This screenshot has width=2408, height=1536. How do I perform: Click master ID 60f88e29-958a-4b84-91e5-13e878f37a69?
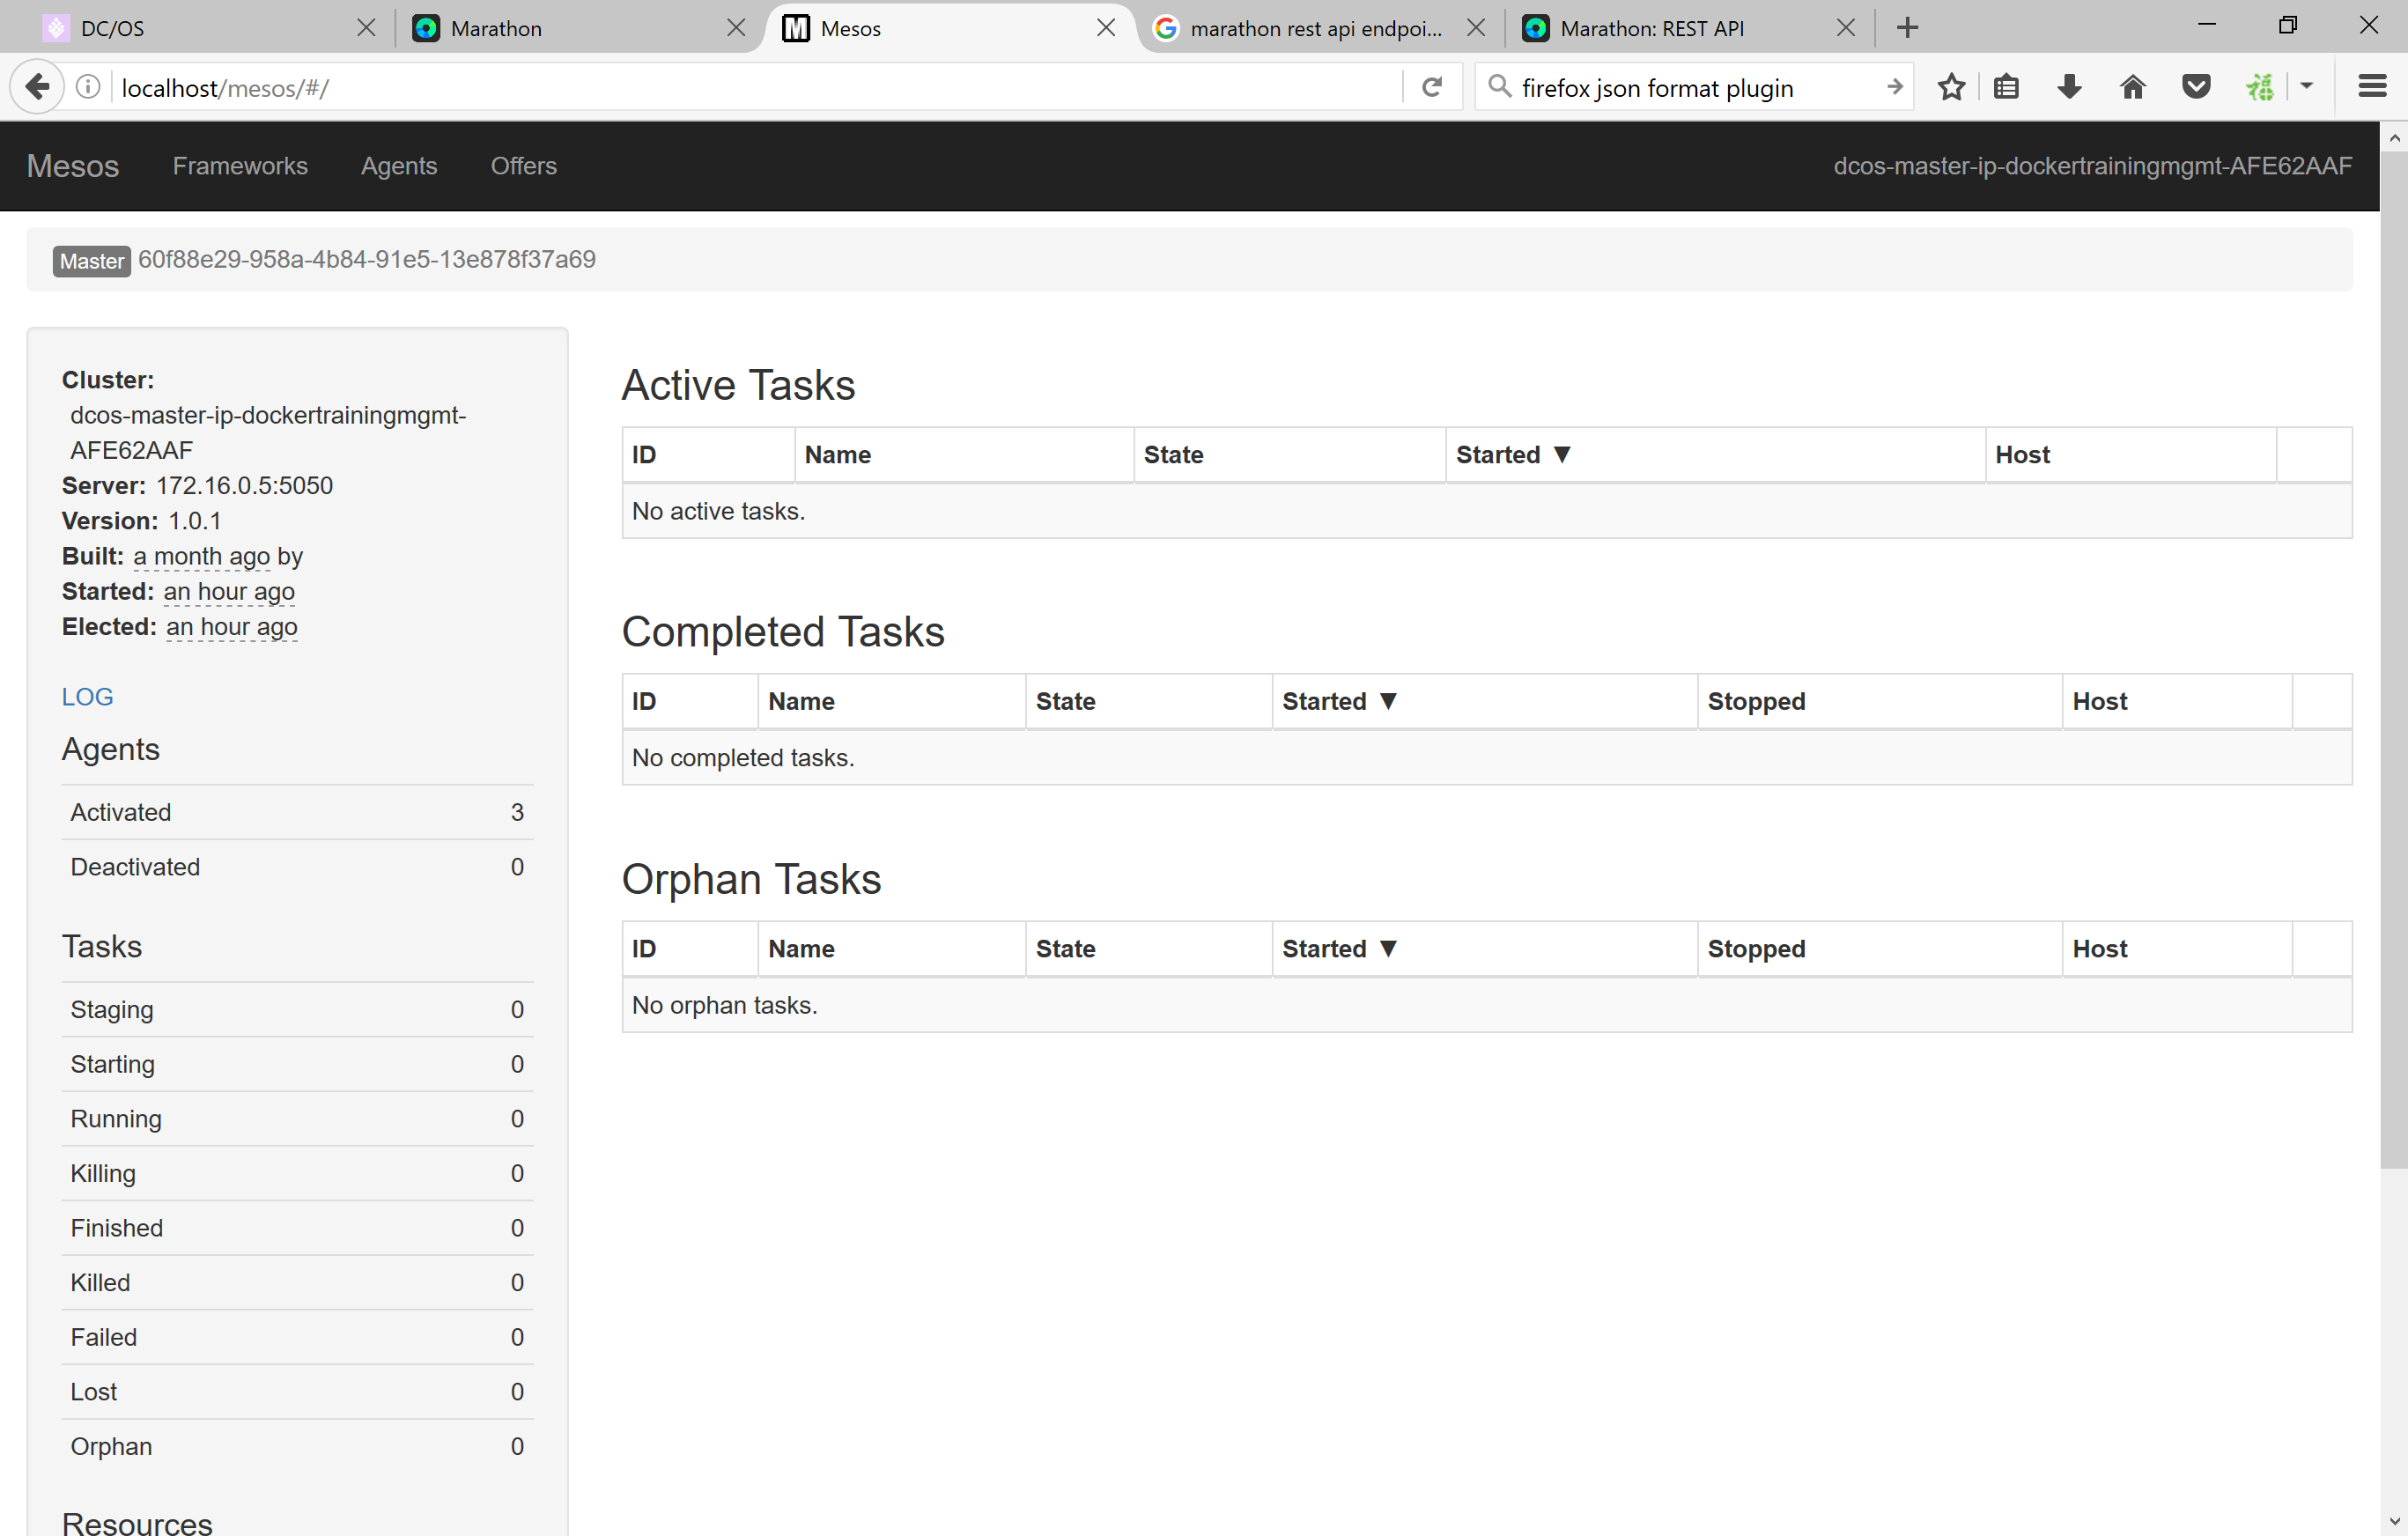tap(367, 260)
